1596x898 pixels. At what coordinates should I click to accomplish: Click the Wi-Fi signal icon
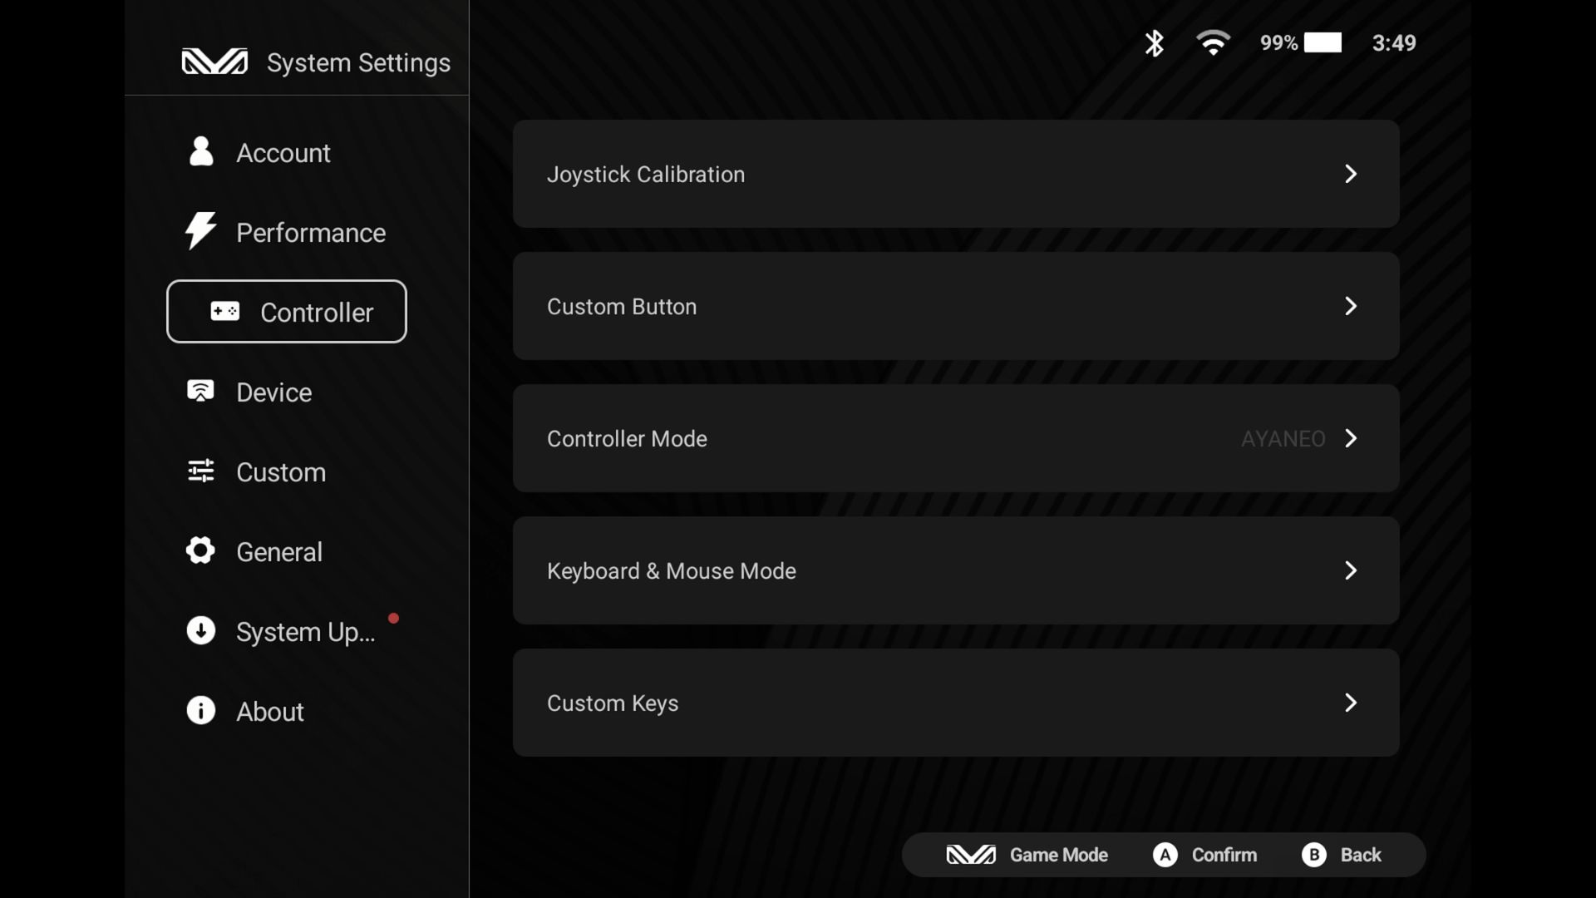[x=1213, y=43]
